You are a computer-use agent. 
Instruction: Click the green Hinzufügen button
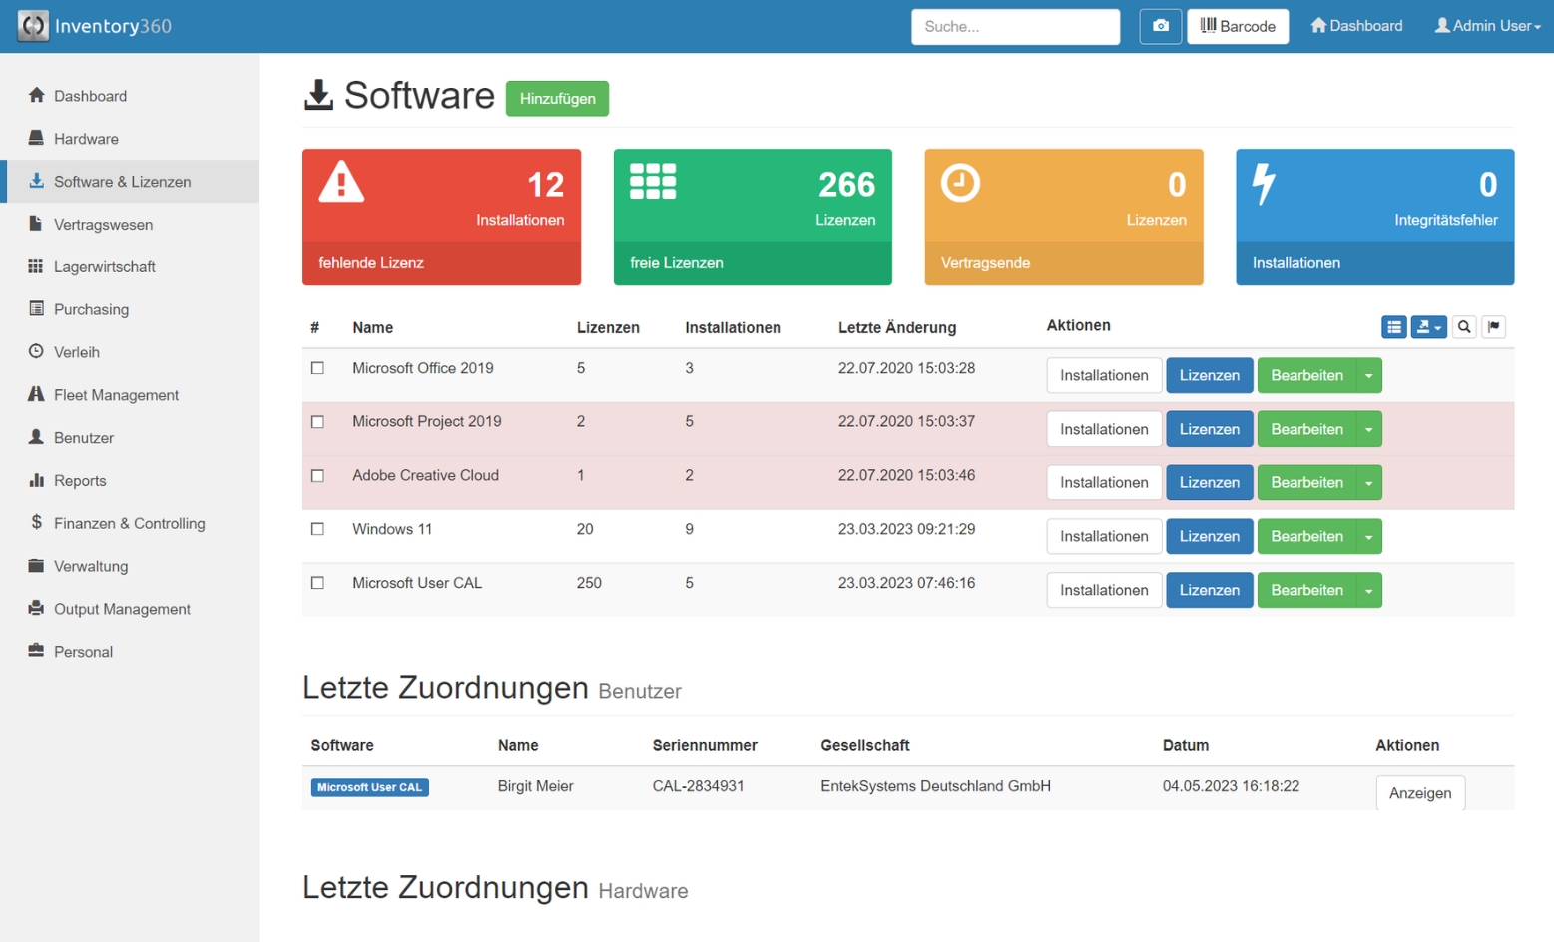[557, 99]
